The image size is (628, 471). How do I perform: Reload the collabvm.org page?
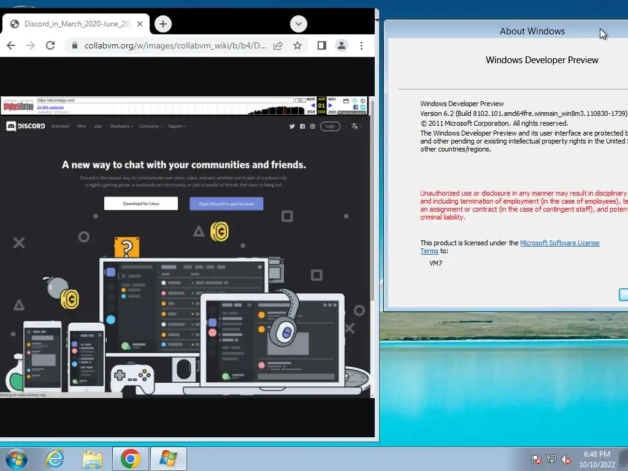[50, 45]
